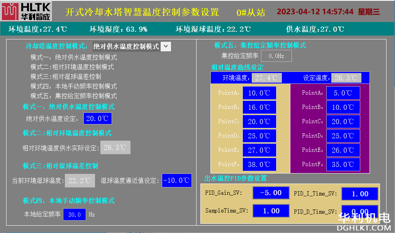
Task: Select purple panel PointF 35.0℃ field
Action: click(343, 164)
